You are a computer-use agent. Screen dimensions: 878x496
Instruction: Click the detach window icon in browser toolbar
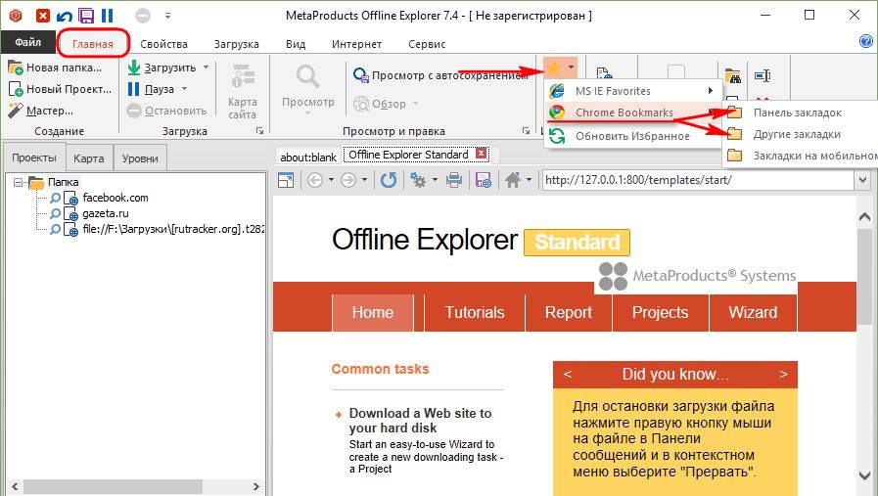(286, 180)
